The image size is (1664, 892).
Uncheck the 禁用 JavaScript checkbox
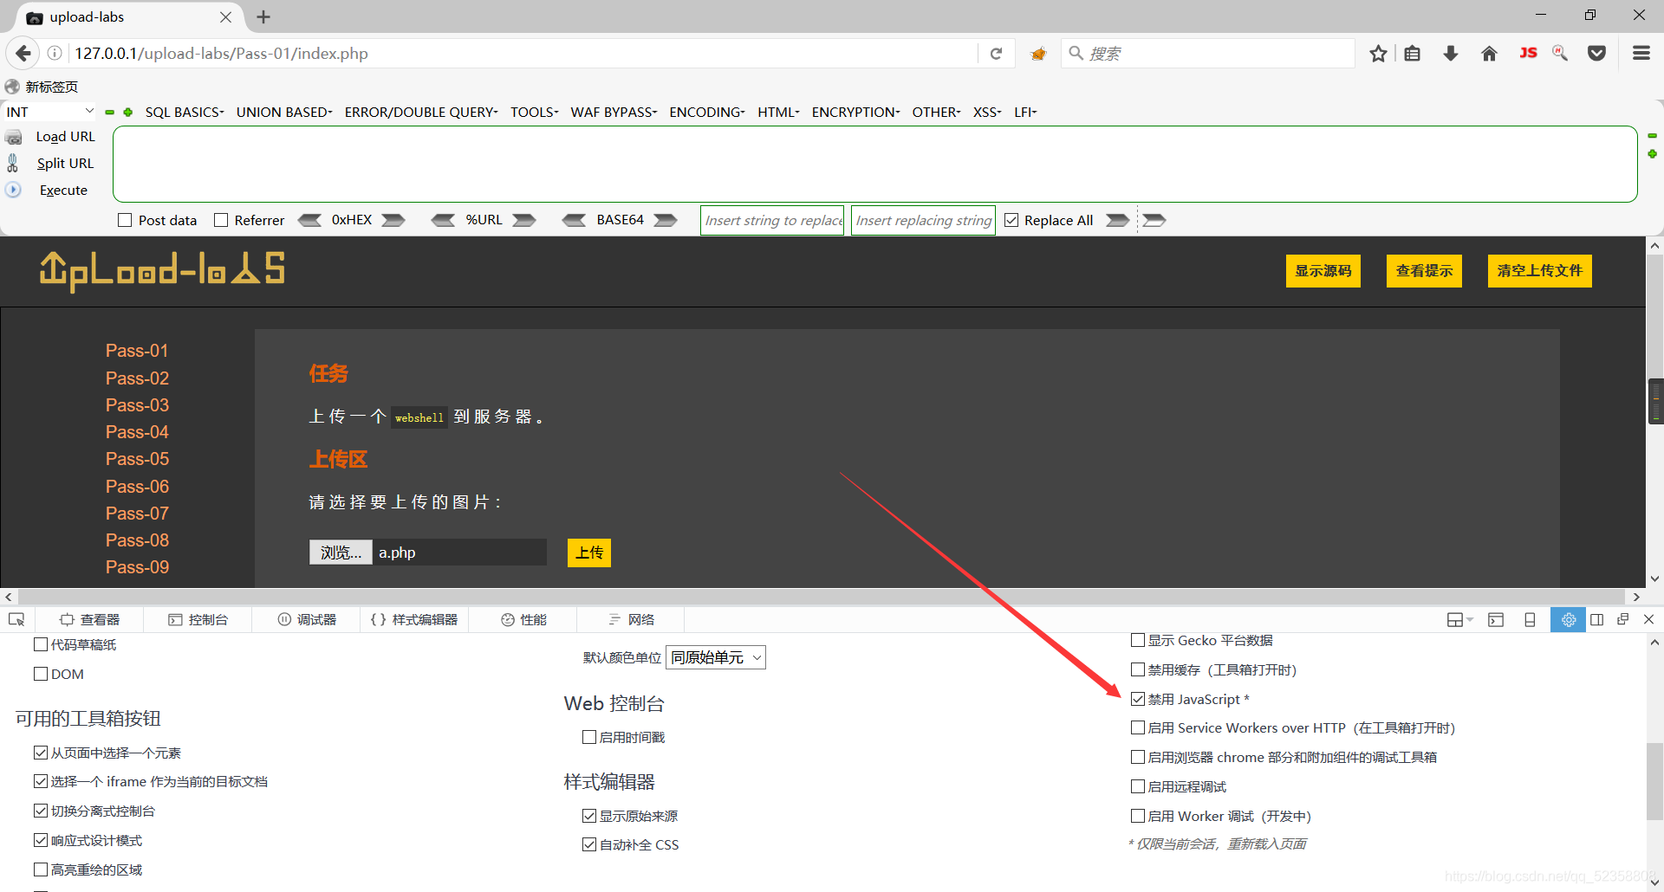[x=1138, y=699]
